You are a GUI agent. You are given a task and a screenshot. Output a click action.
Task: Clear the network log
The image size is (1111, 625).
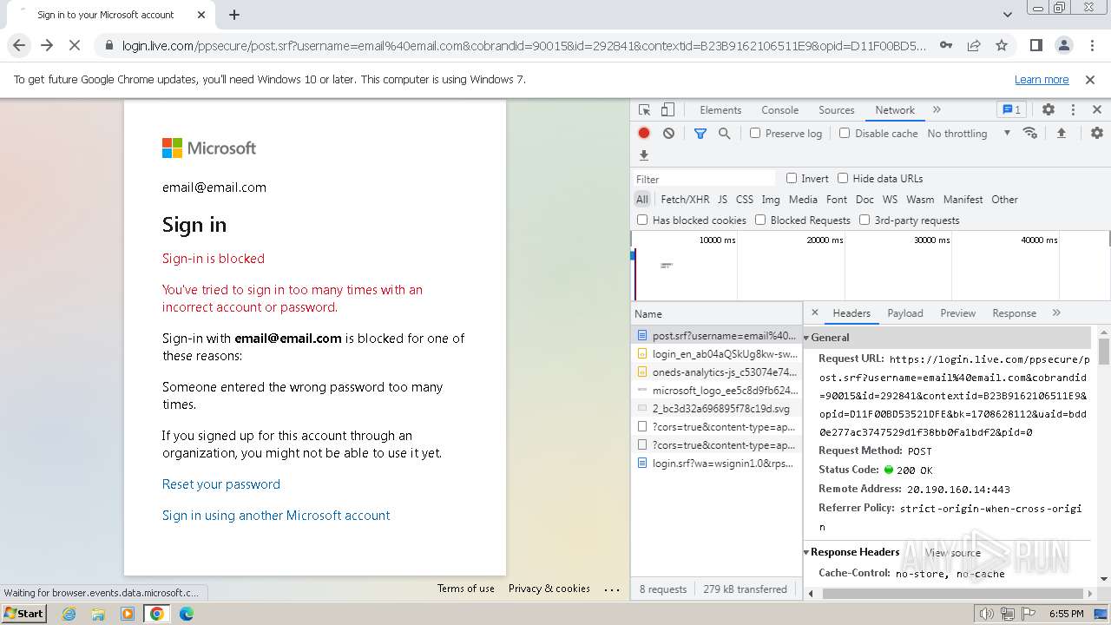pyautogui.click(x=668, y=133)
